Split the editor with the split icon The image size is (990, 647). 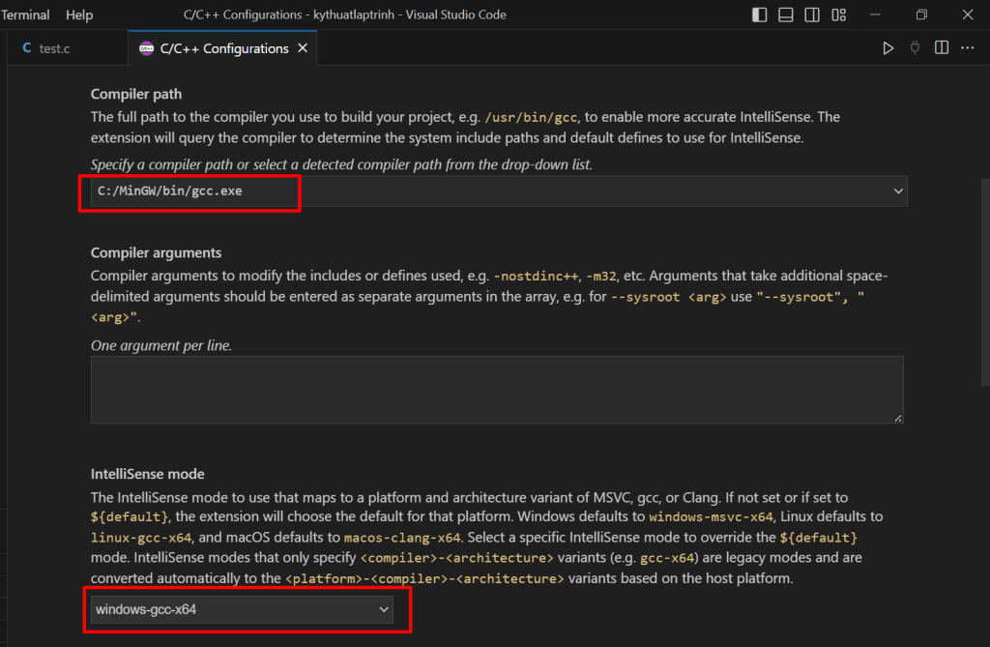click(941, 48)
